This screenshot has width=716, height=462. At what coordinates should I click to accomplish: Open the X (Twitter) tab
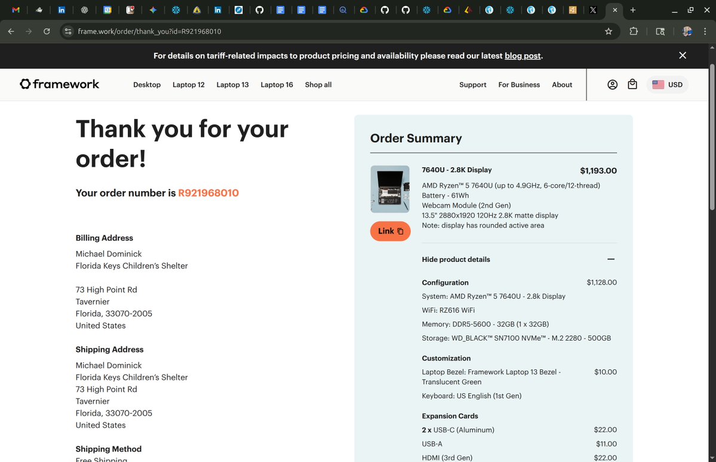[x=593, y=10]
